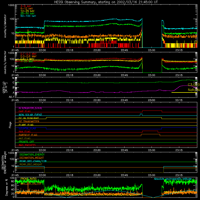The width and height of the screenshot is (200, 200).
Task: Click the "PARTICLE_FLAG" label
Action: coord(28,135)
